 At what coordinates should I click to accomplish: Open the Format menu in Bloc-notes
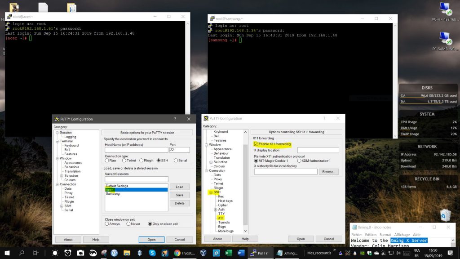pos(385,235)
